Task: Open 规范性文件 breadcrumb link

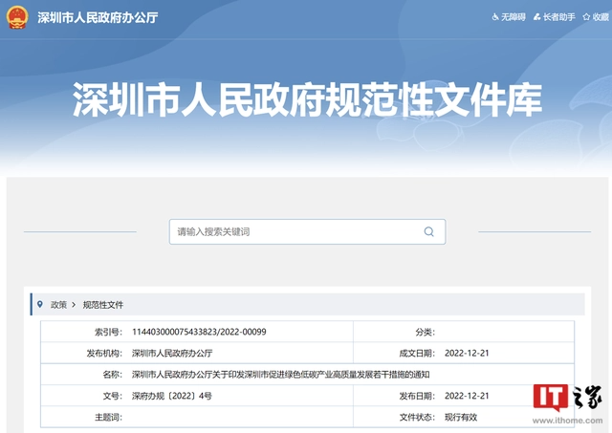Action: tap(103, 305)
